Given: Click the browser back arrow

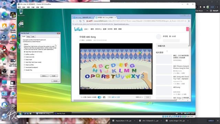Looking at the screenshot, I should point(74,21).
